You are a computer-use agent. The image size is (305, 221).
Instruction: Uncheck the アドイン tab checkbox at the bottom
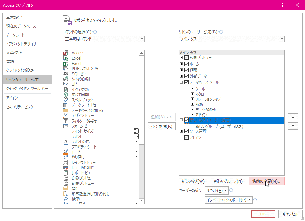pos(186,137)
